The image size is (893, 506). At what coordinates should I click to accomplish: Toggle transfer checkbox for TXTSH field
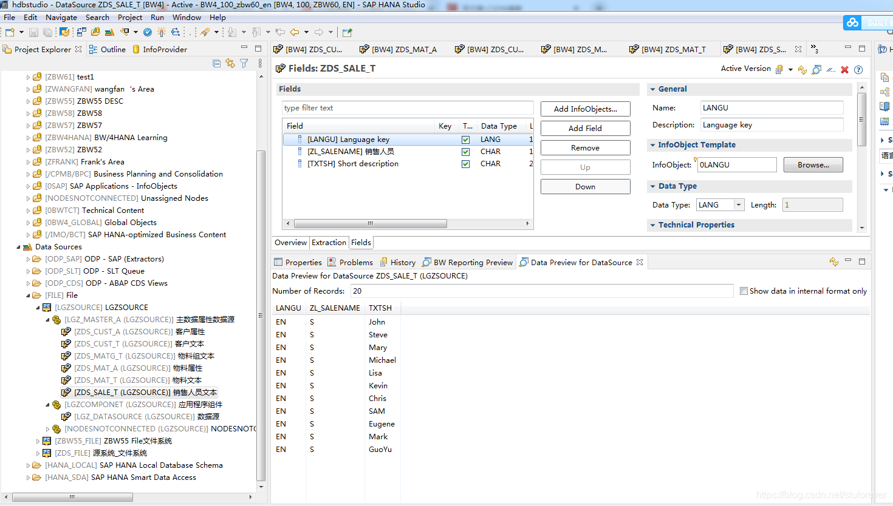[465, 164]
